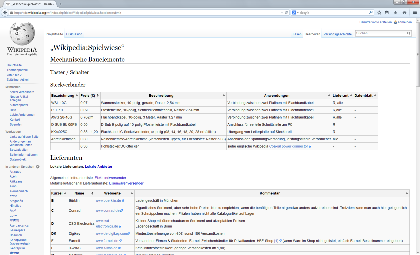Open language settings gear icon
Image resolution: width=420 pixels, height=255 pixels.
click(x=38, y=167)
